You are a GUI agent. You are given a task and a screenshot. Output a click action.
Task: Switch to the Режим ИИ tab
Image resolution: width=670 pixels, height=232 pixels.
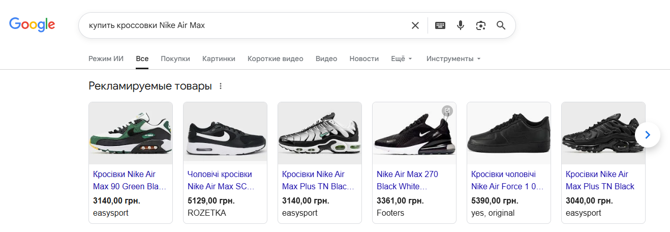106,59
